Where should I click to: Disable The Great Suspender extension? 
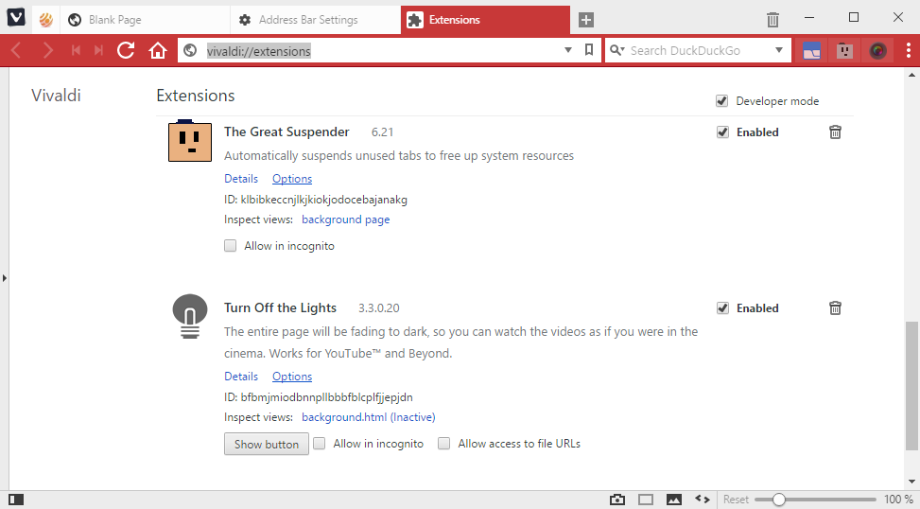coord(722,132)
